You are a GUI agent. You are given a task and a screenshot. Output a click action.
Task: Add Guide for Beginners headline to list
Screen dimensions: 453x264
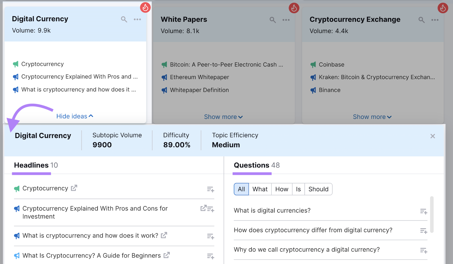tap(210, 256)
